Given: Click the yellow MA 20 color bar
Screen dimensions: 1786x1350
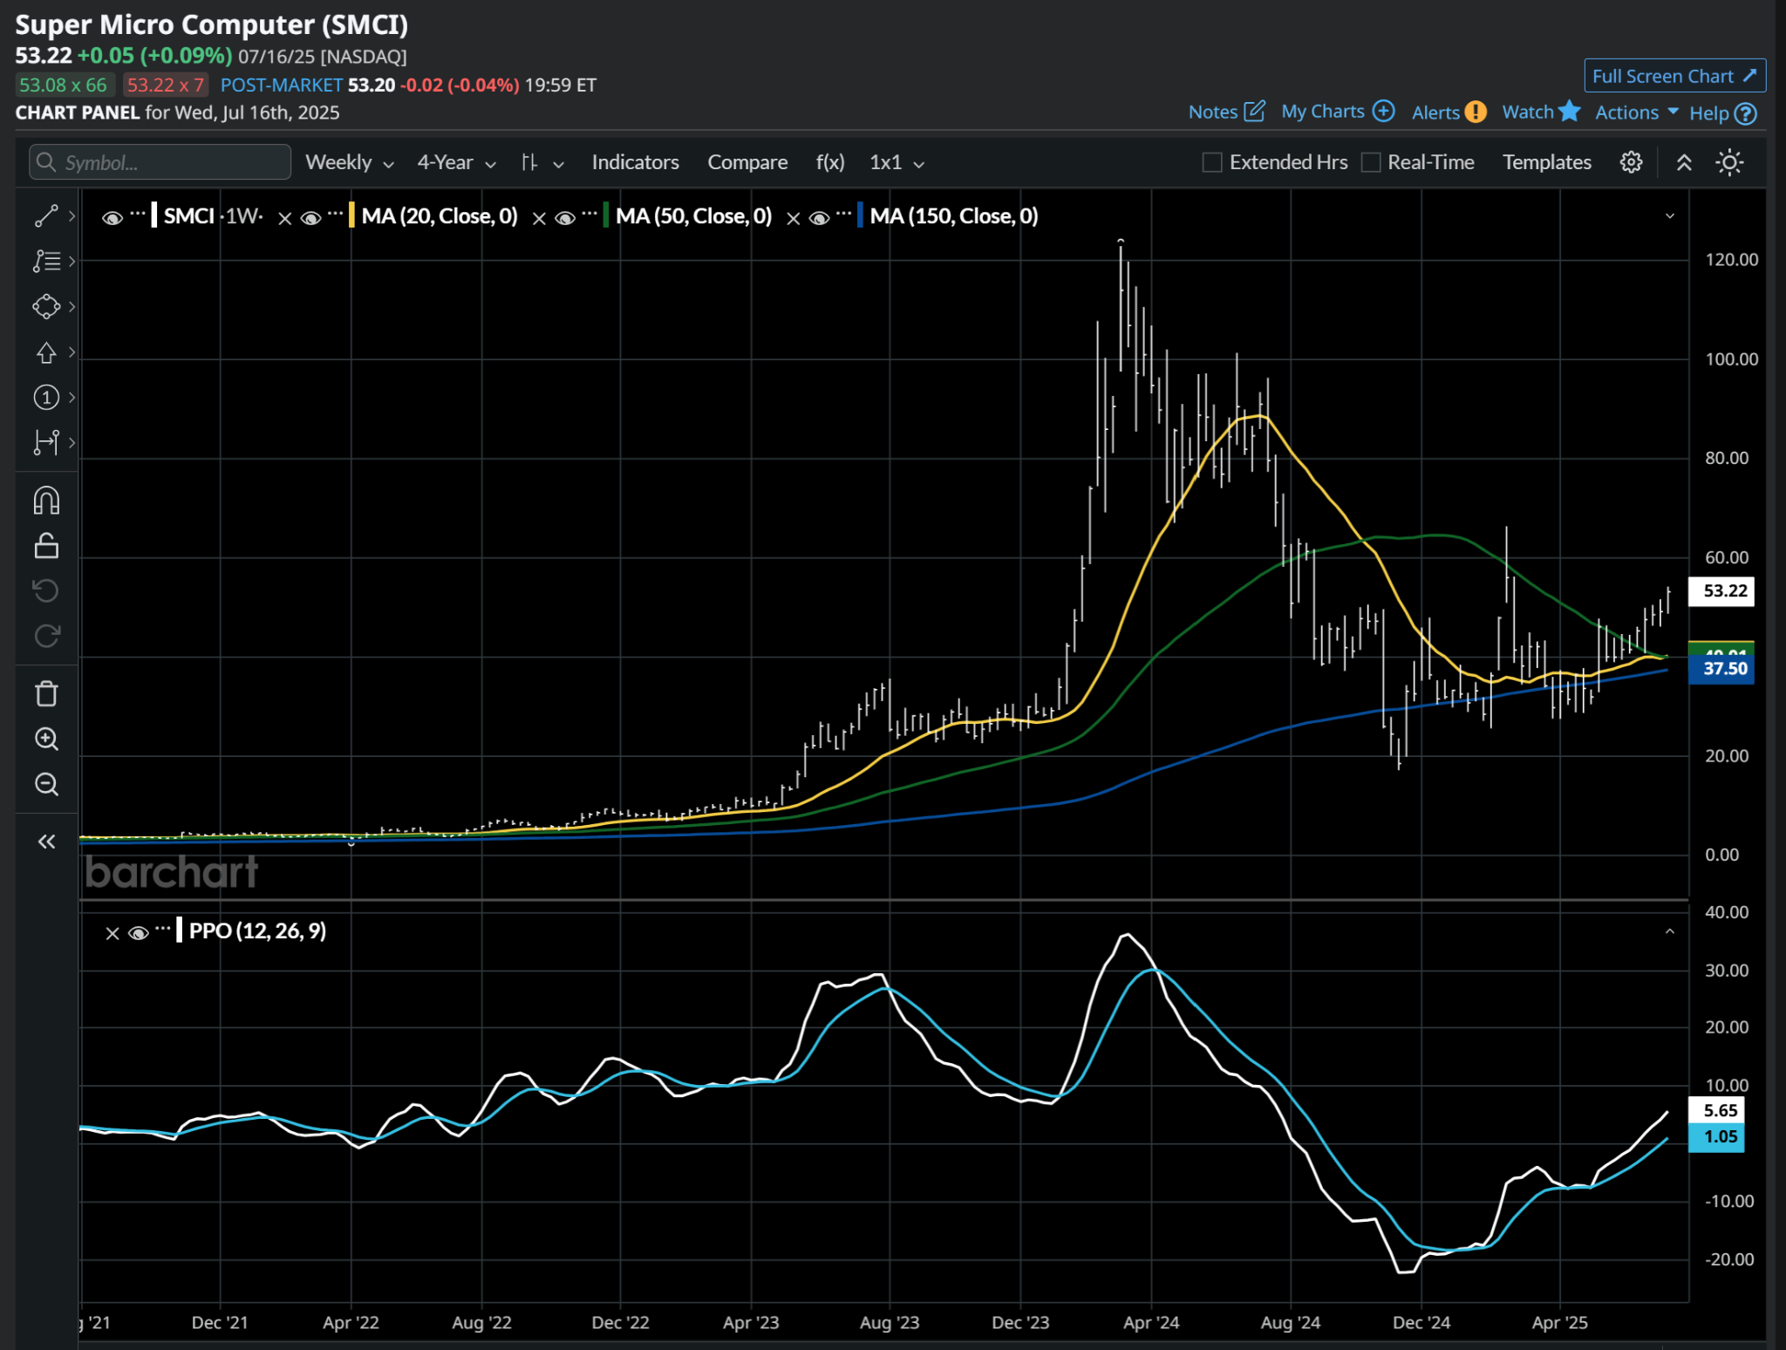Looking at the screenshot, I should [x=351, y=215].
